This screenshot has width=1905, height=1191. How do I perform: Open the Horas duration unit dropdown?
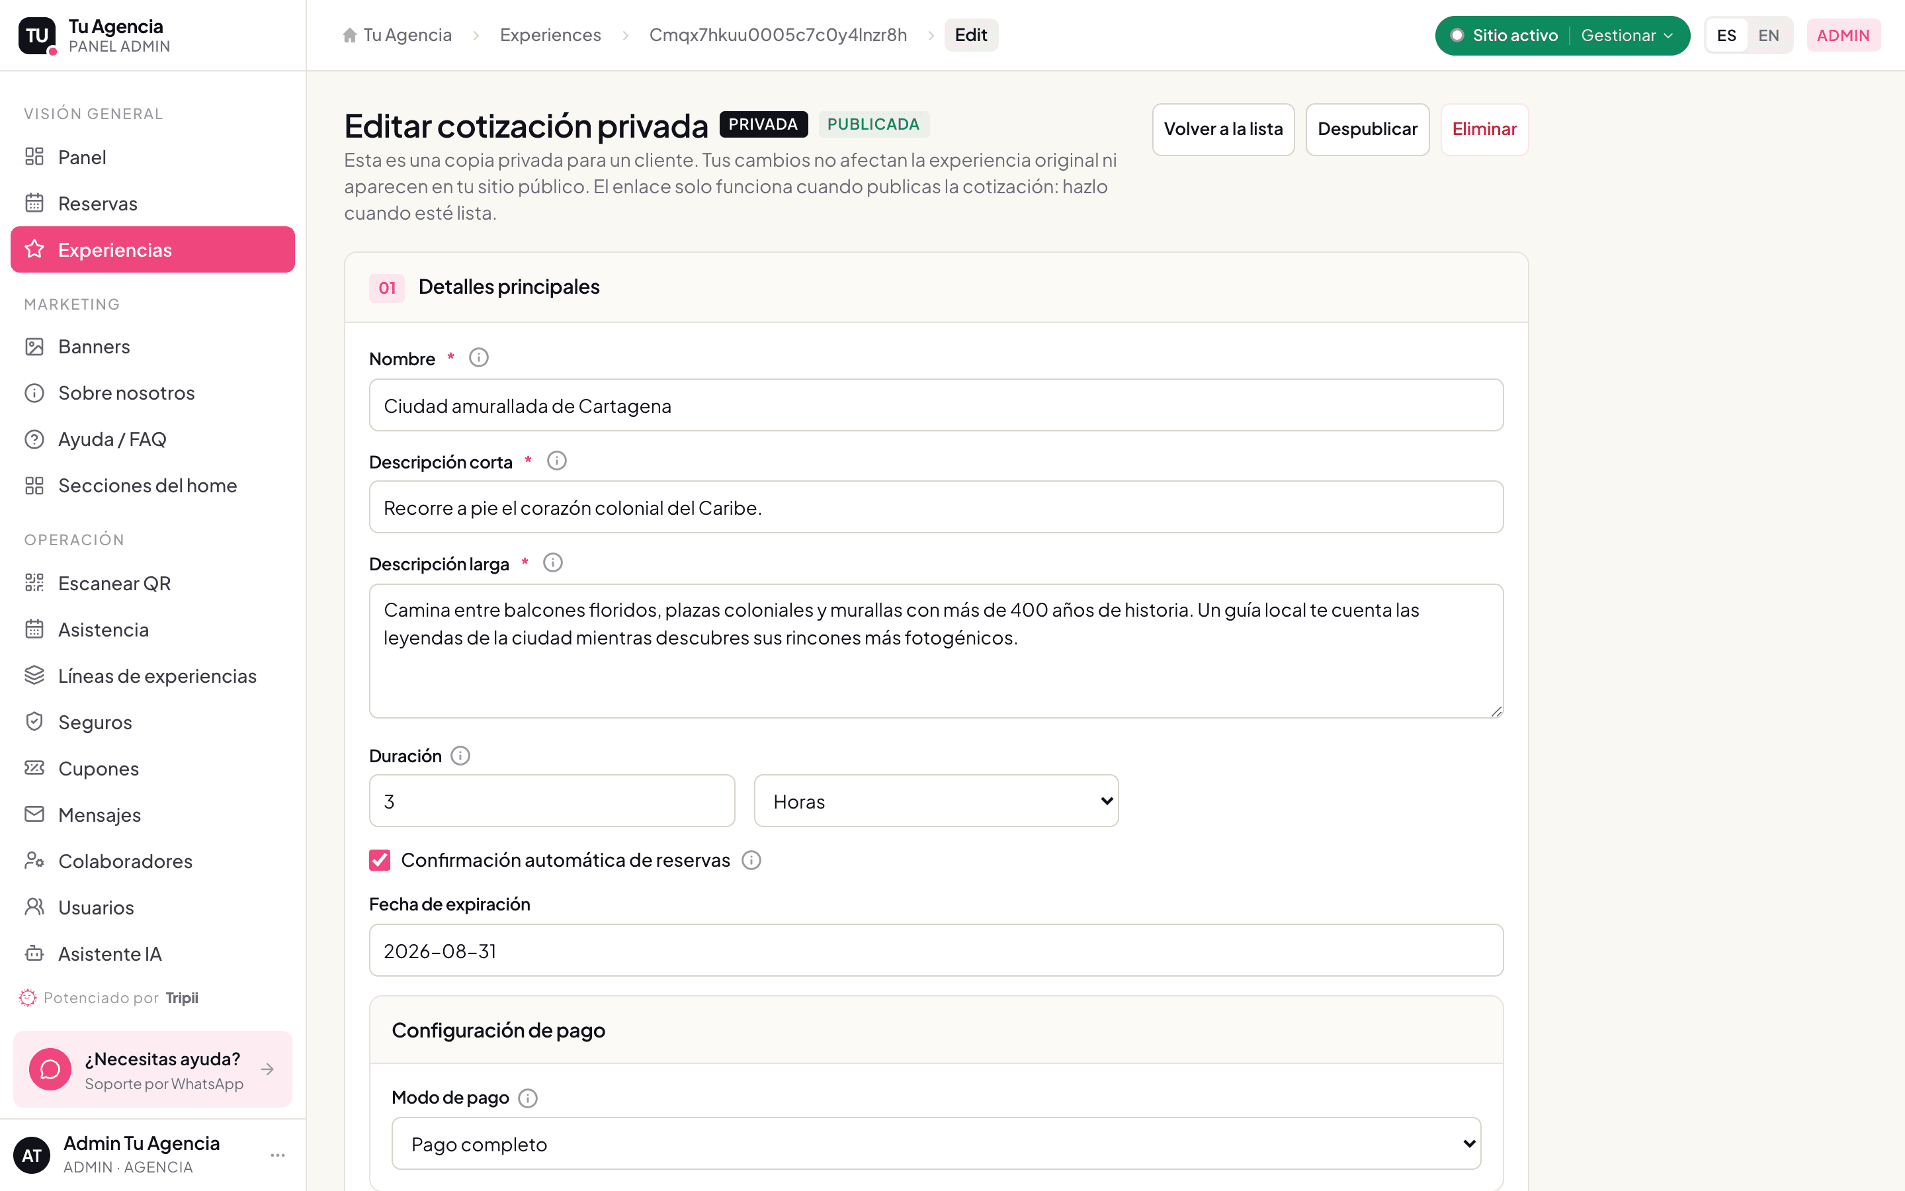click(x=936, y=801)
